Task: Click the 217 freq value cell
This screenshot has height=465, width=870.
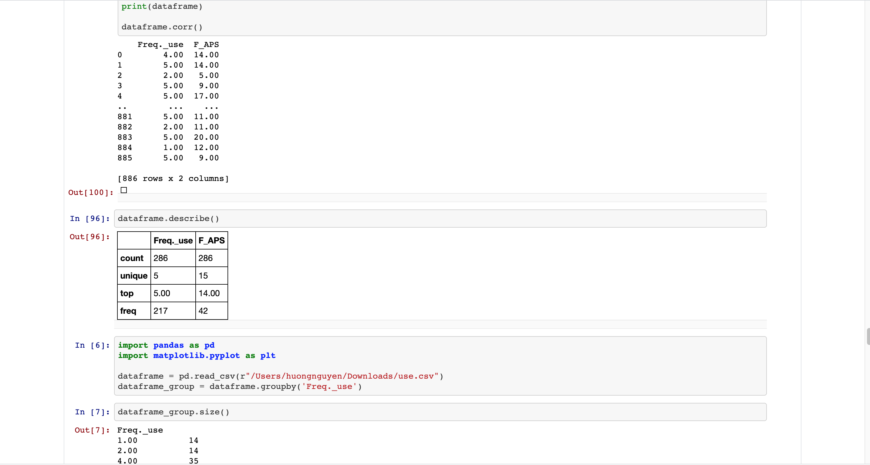Action: tap(173, 311)
